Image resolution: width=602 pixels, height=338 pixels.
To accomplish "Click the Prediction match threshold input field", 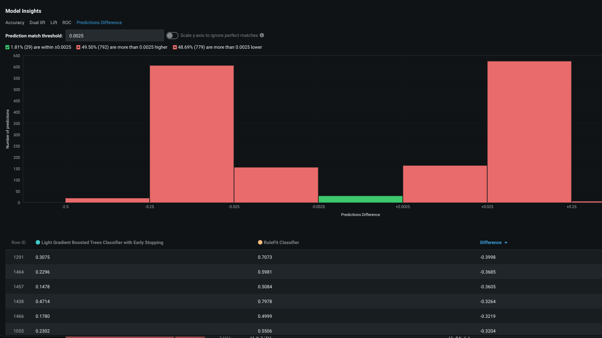I will click(114, 35).
